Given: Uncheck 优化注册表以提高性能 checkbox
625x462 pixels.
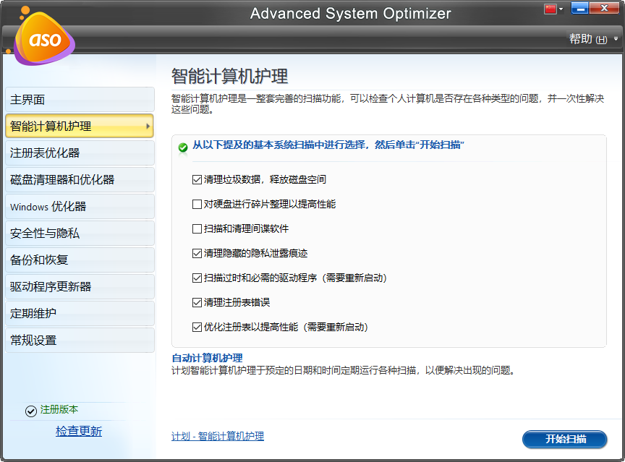Looking at the screenshot, I should coord(197,328).
